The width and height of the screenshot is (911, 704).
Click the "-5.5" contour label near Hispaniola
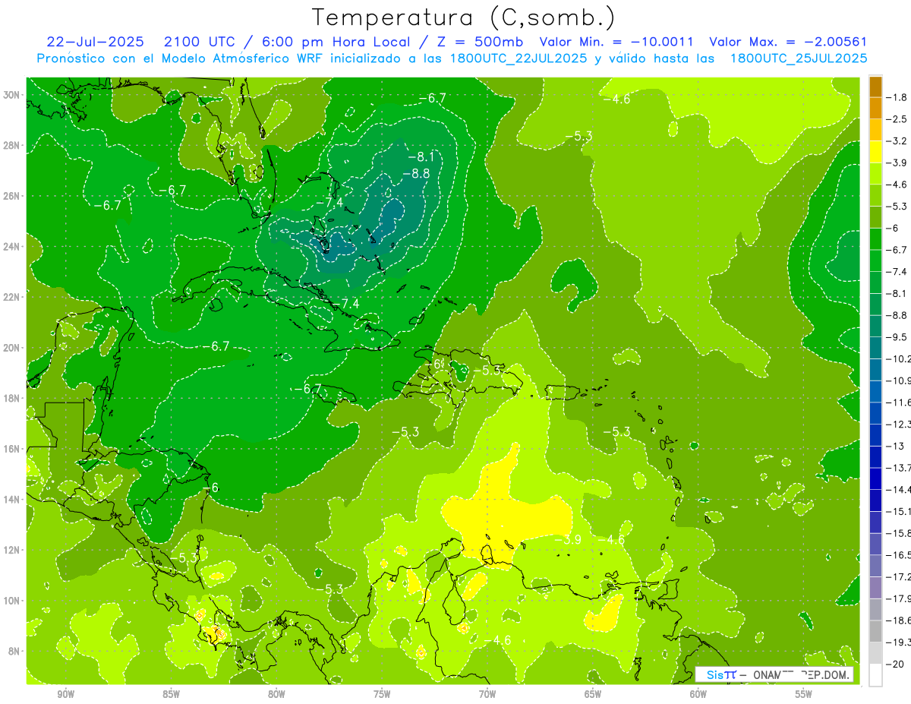[x=487, y=371]
